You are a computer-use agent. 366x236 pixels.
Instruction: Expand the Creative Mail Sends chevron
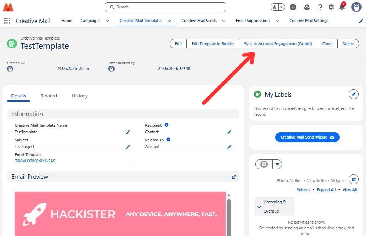[224, 21]
